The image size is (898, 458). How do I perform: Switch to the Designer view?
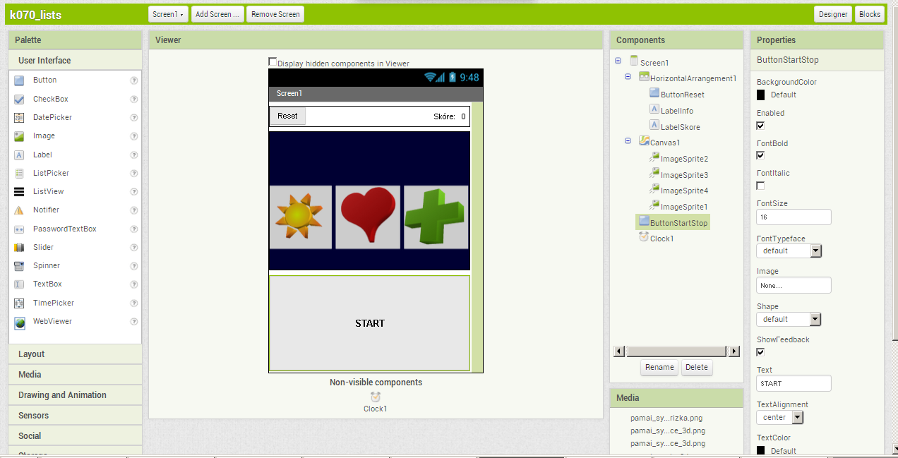(x=833, y=14)
